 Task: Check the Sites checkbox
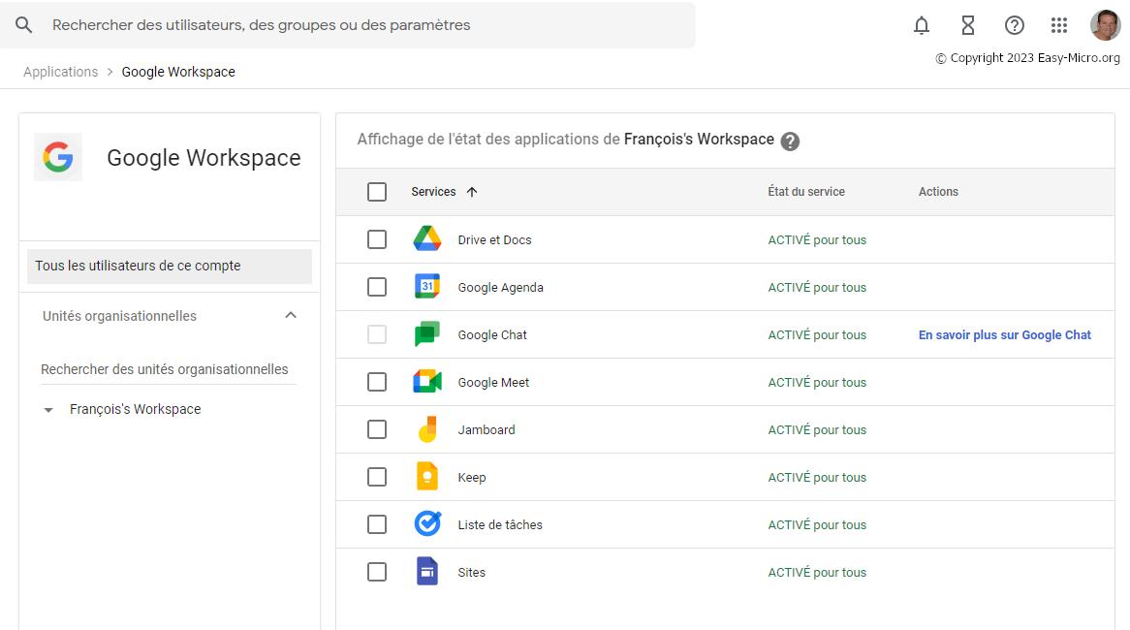tap(377, 573)
